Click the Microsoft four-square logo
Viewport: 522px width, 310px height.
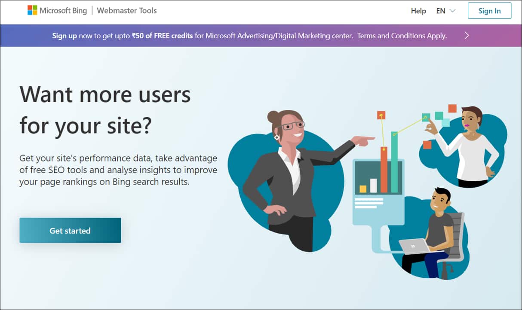(32, 10)
